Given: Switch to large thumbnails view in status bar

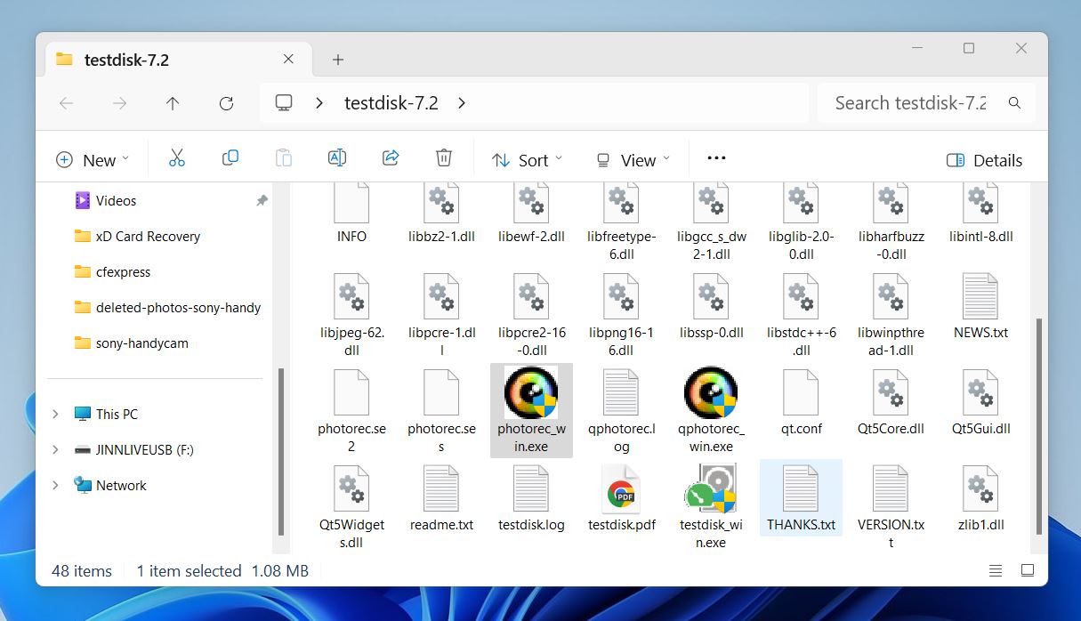Looking at the screenshot, I should tap(1028, 570).
